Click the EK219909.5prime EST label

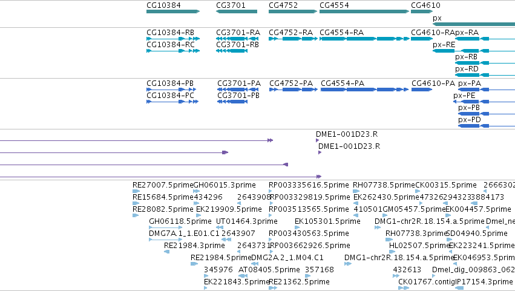pos(229,209)
